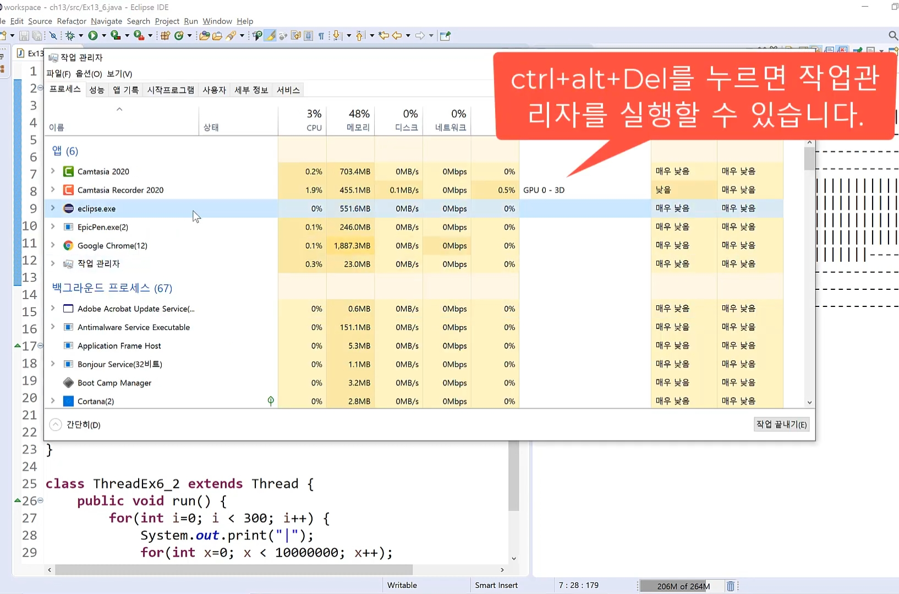Collapse Task Manager with 간단히(D) toggle
Image resolution: width=899 pixels, height=594 pixels.
tap(75, 425)
